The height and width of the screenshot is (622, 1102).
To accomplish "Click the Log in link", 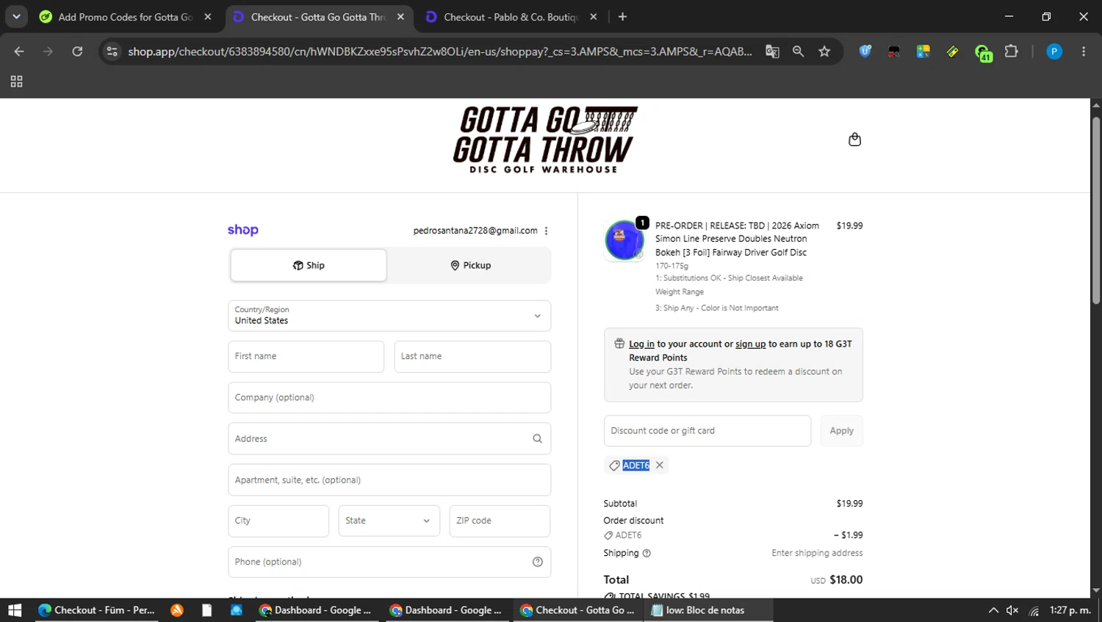I will (641, 344).
